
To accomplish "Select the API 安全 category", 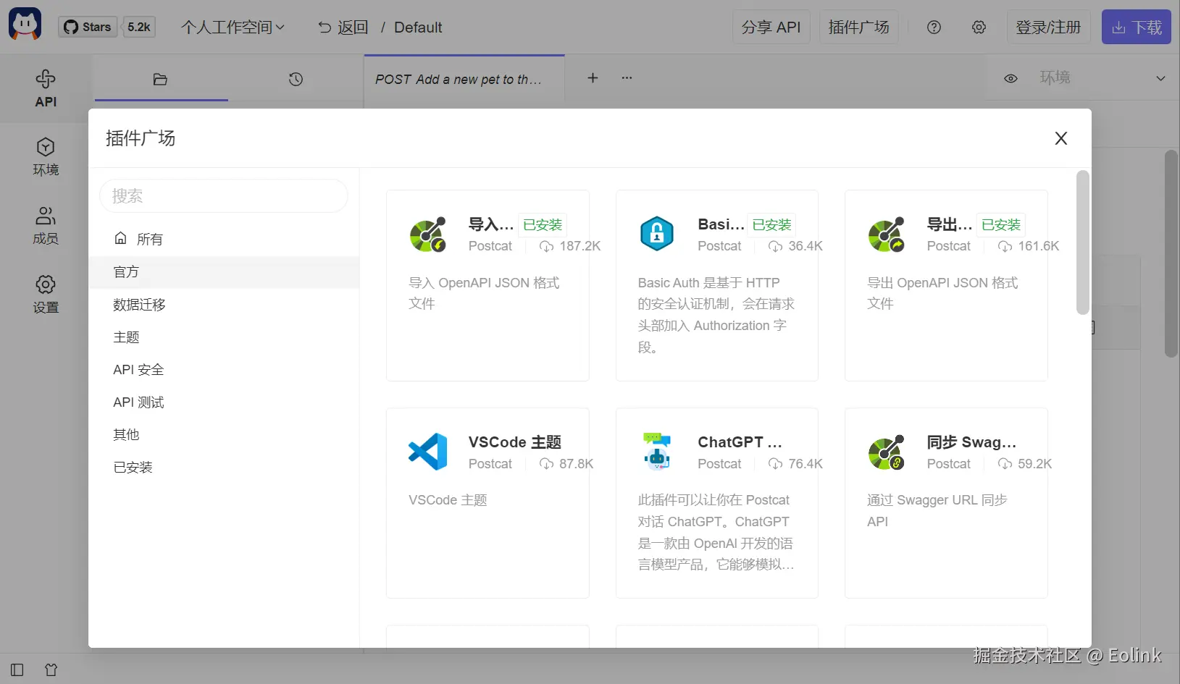I will (x=224, y=370).
